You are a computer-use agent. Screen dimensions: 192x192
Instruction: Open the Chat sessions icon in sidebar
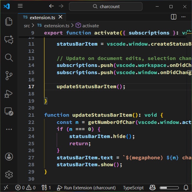9,40
